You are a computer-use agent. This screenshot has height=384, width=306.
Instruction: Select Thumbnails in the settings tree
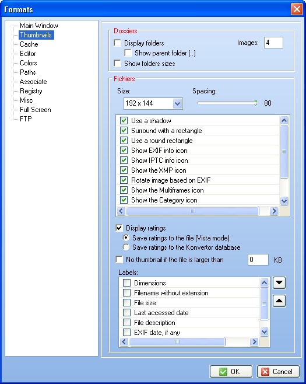click(x=36, y=35)
